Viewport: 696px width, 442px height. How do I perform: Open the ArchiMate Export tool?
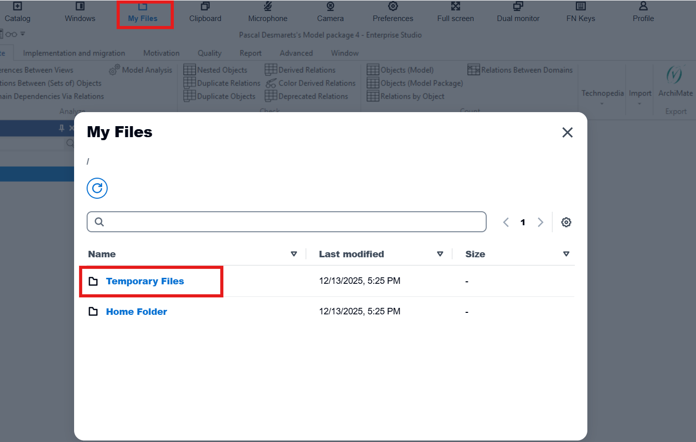coord(675,83)
